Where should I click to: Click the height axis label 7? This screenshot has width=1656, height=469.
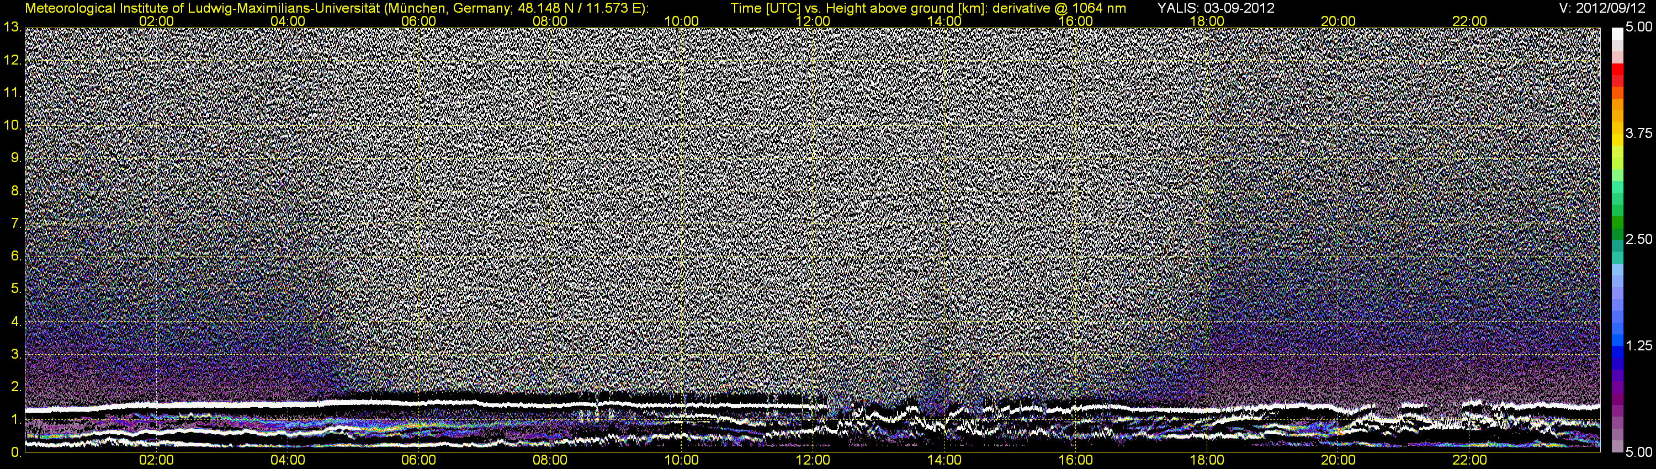[16, 223]
